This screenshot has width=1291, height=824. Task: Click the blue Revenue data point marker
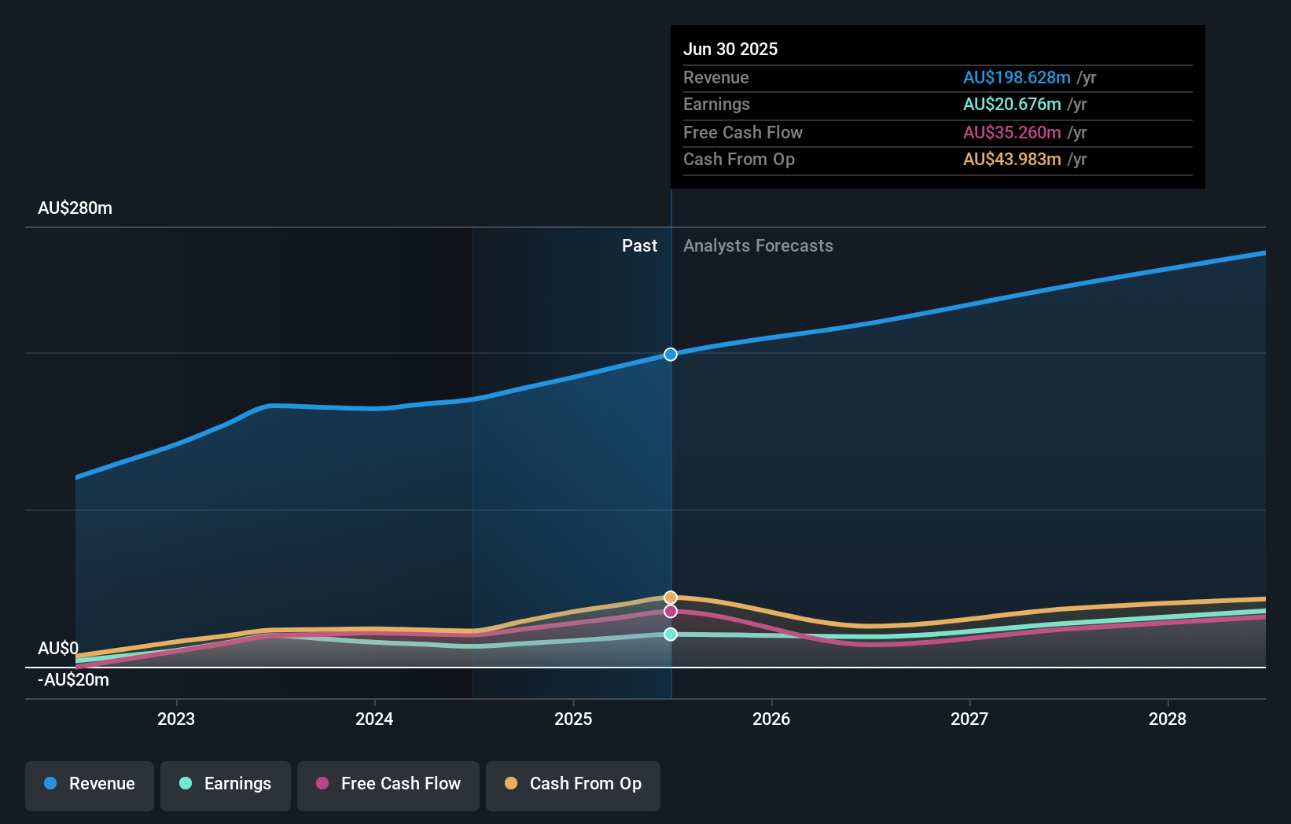pos(670,355)
